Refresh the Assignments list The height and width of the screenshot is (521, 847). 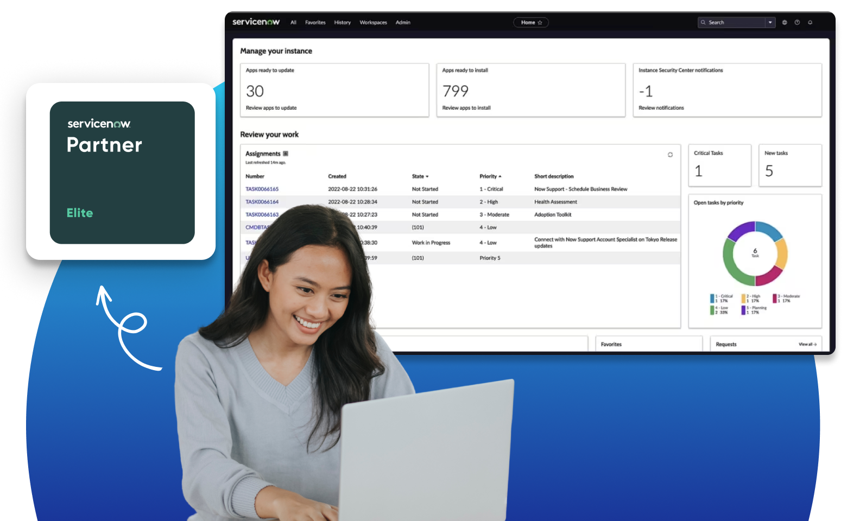coord(670,155)
